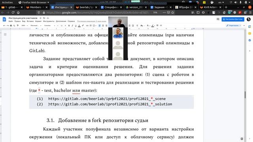Open the text color picker
Viewport: 253px width, 142px height.
click(x=79, y=26)
